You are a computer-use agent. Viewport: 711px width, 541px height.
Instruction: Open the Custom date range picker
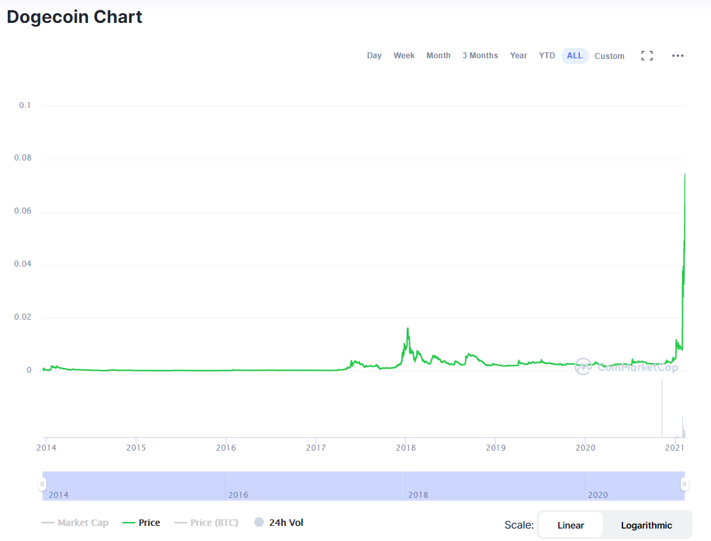point(609,56)
